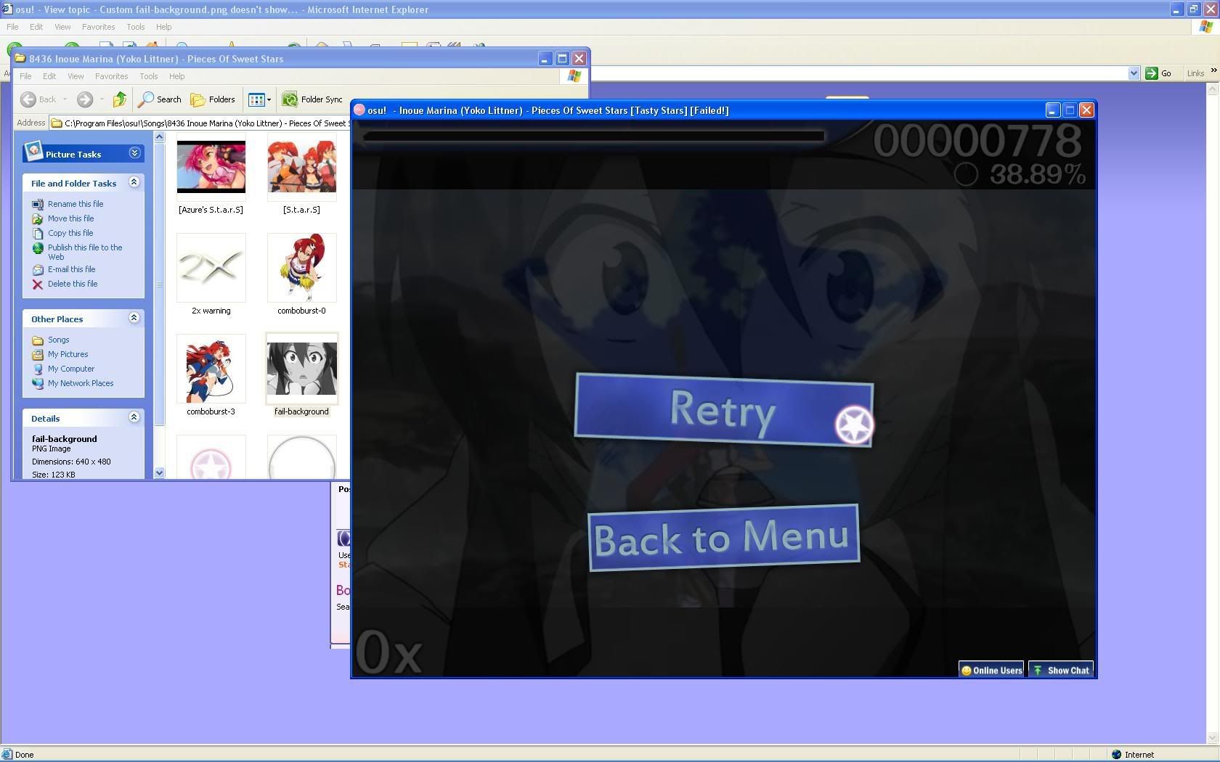The height and width of the screenshot is (762, 1220).
Task: Click the Back arrow in the Explorer toolbar
Action: [38, 99]
